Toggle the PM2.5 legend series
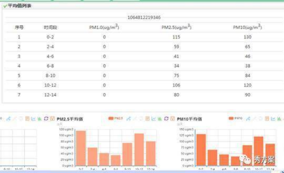This screenshot has width=284, height=173. click(x=115, y=118)
